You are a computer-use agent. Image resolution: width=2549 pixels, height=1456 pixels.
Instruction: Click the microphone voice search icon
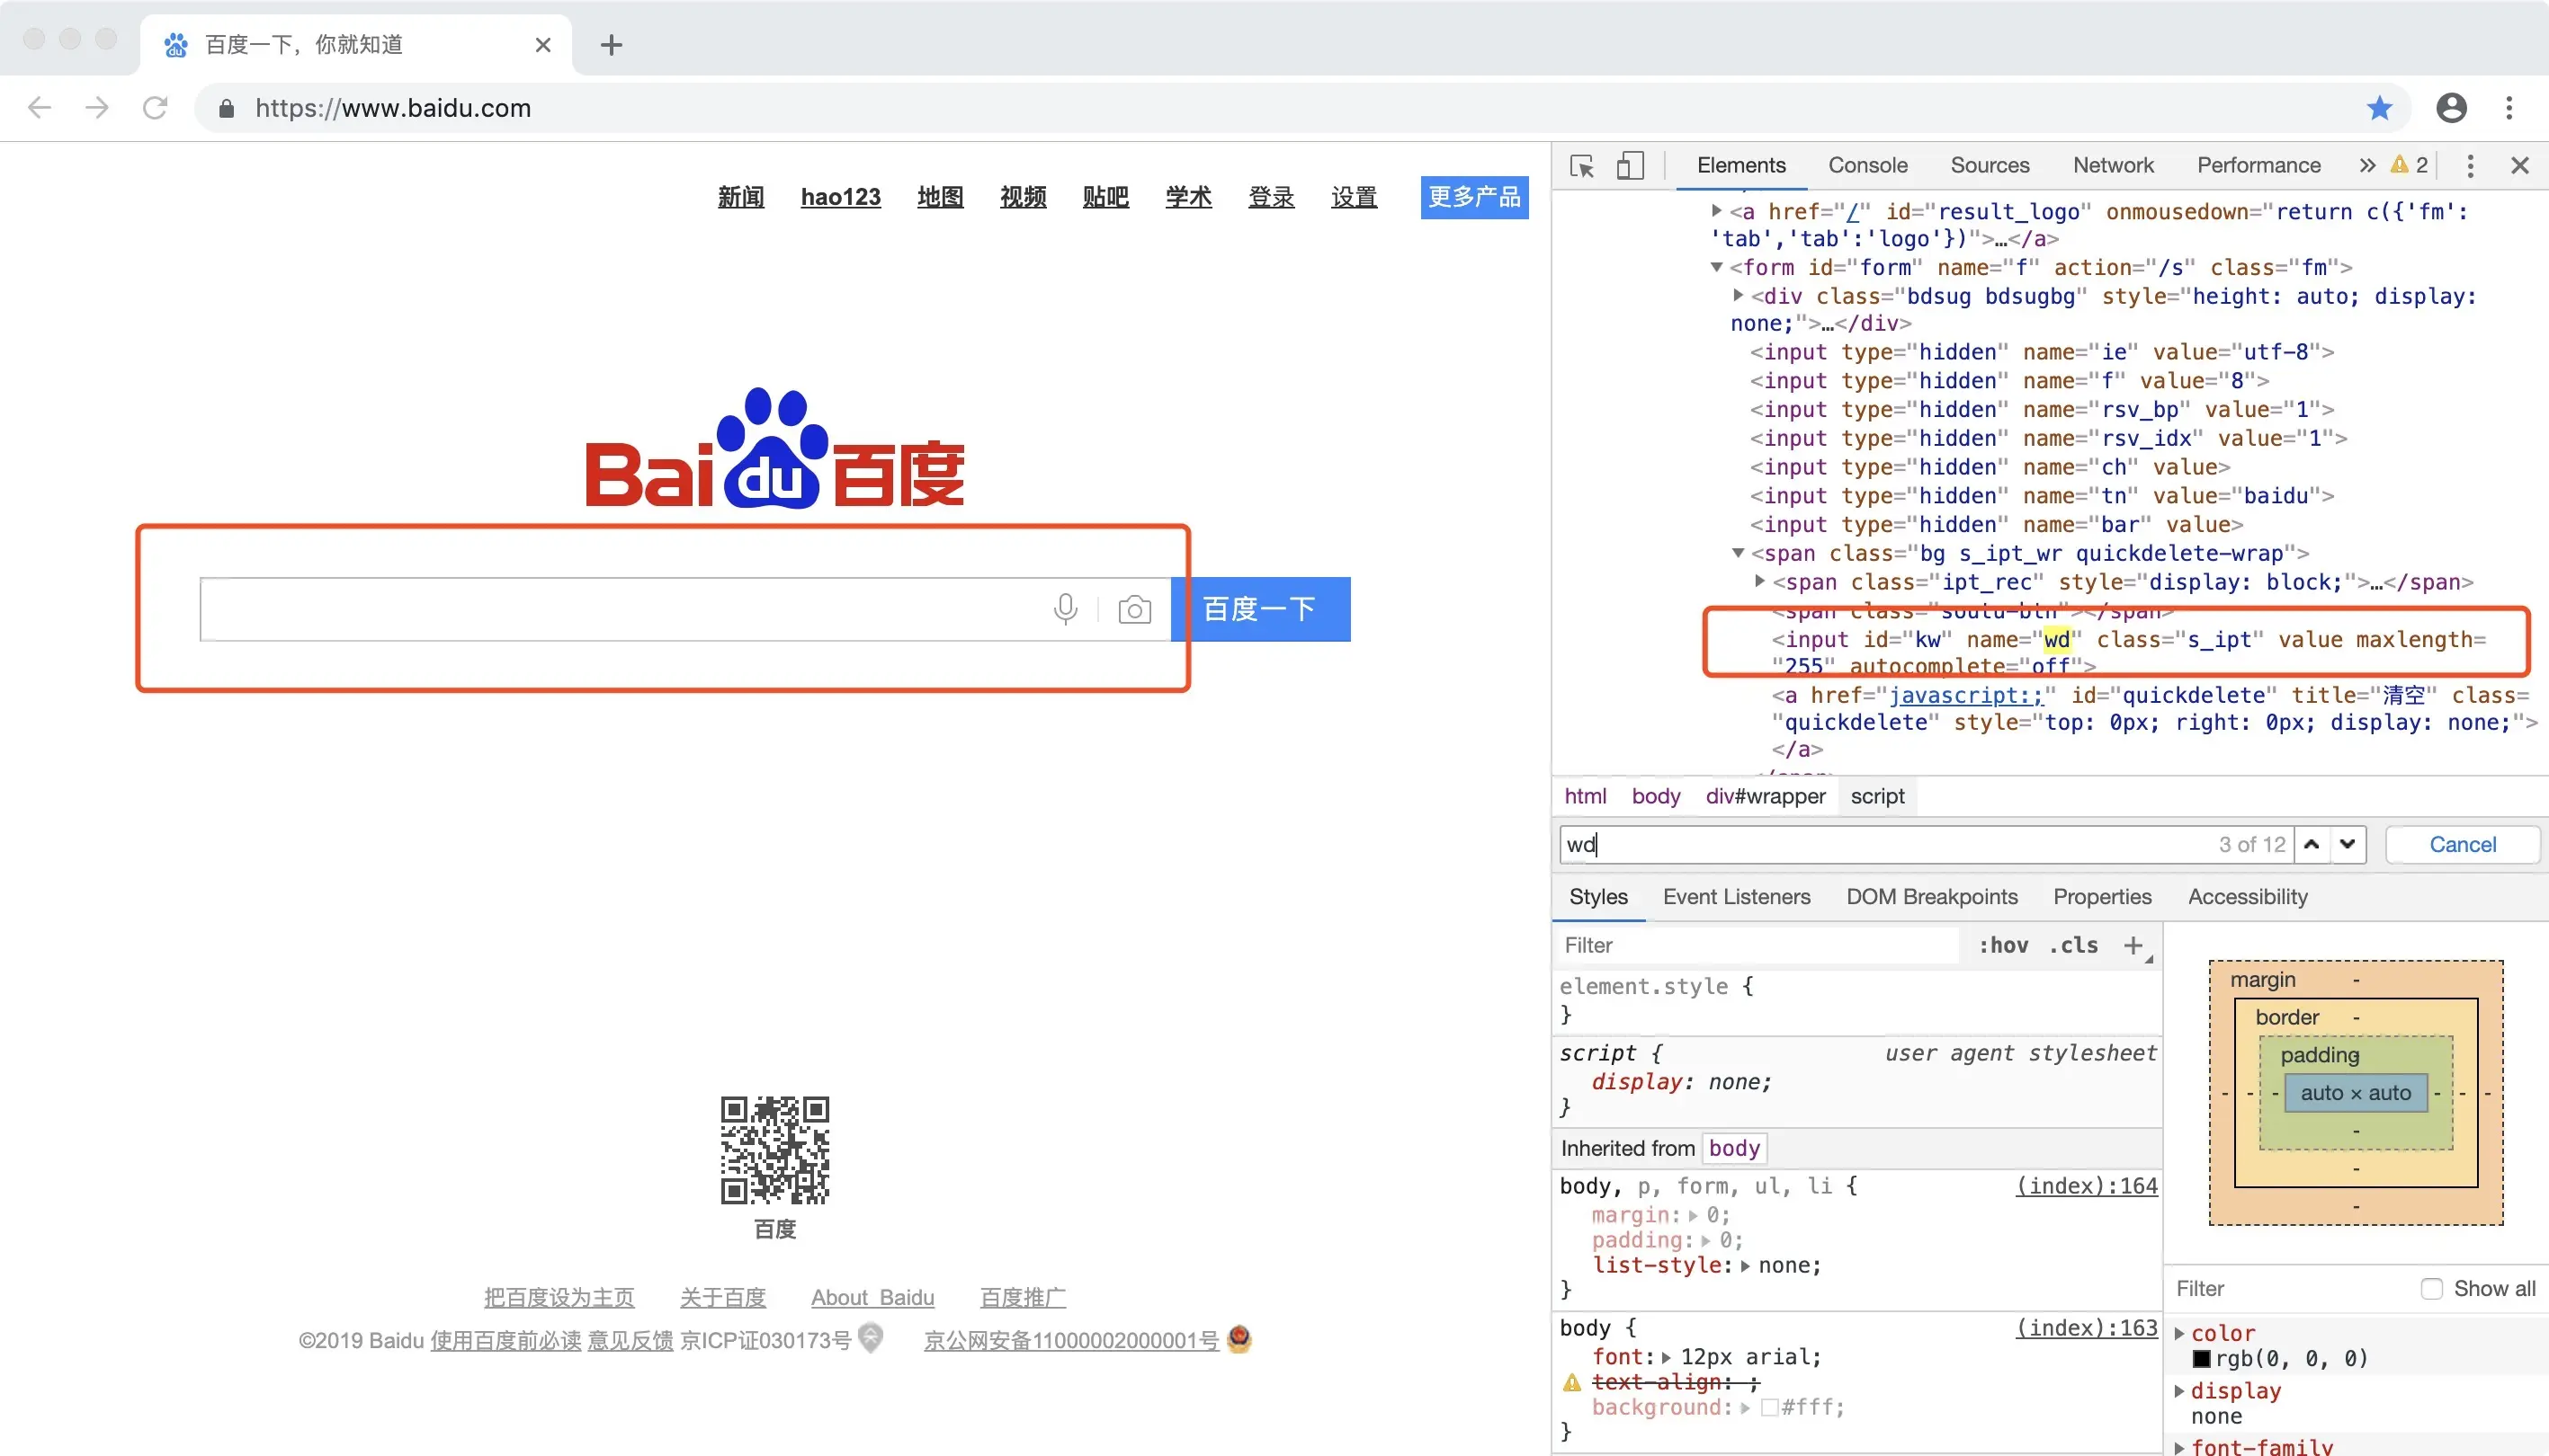coord(1066,609)
